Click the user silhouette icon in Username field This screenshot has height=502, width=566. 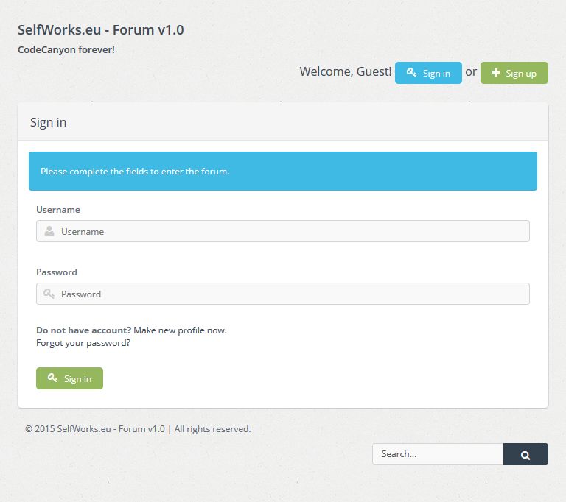click(x=49, y=231)
